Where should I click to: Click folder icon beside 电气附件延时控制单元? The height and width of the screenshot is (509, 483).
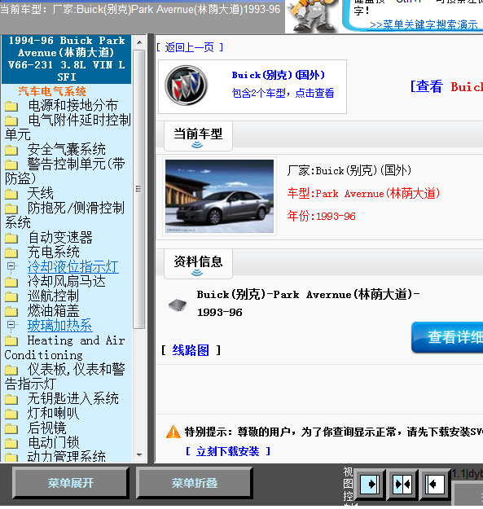[x=11, y=121]
